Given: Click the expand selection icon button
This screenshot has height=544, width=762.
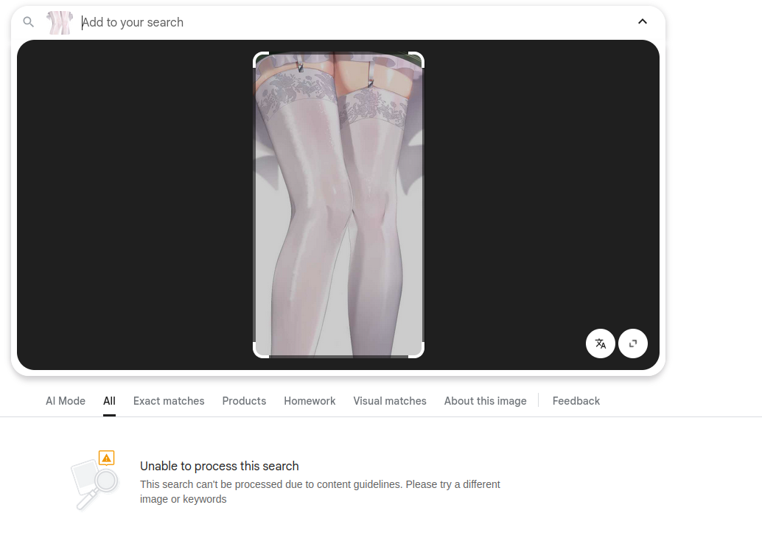Looking at the screenshot, I should coord(633,344).
